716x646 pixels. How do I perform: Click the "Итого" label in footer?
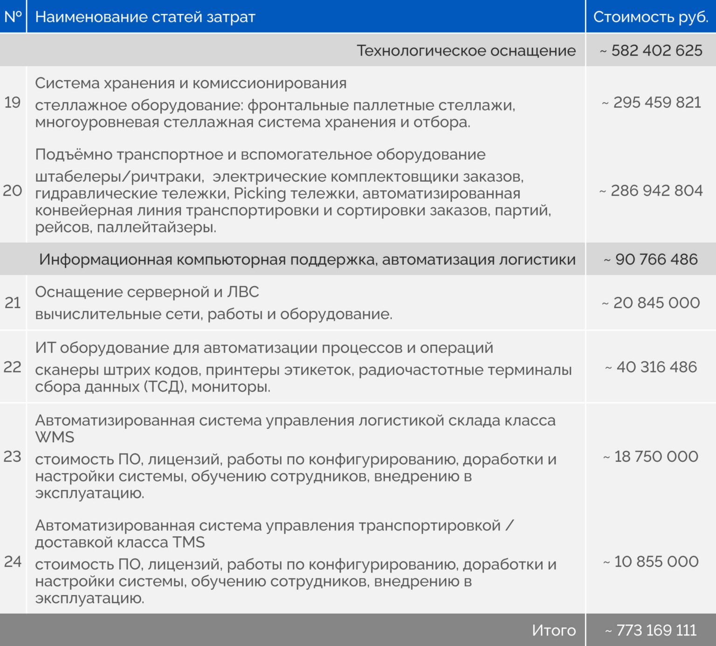pos(553,630)
